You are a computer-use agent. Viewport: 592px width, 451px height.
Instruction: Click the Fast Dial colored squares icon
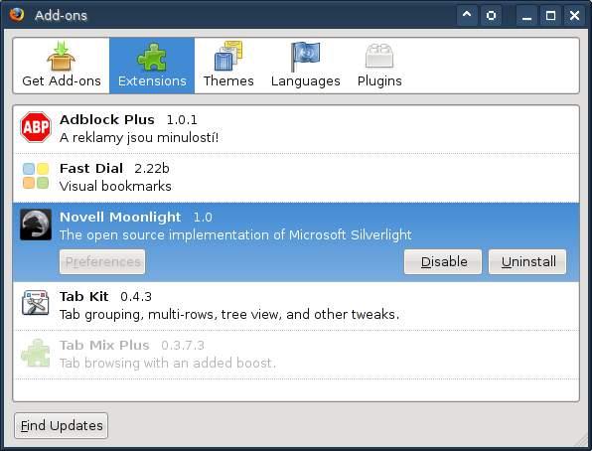click(x=36, y=176)
